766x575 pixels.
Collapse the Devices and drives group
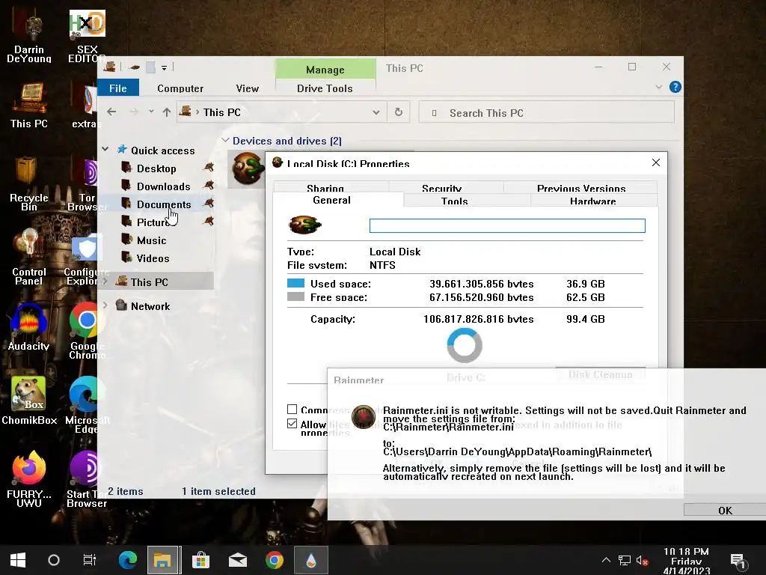(225, 140)
